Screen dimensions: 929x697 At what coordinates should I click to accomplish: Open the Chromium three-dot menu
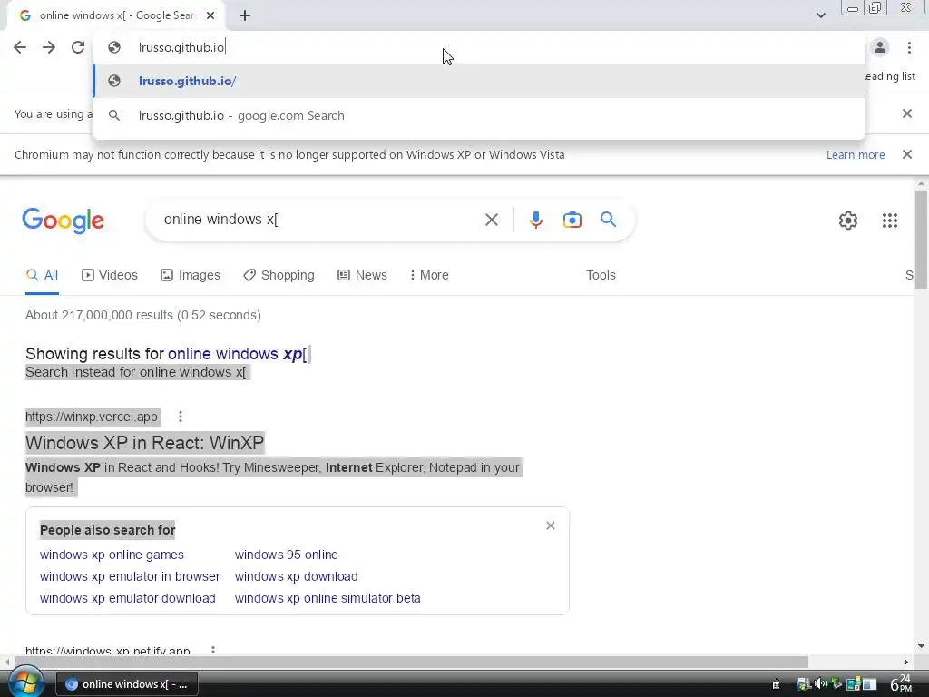tap(909, 47)
